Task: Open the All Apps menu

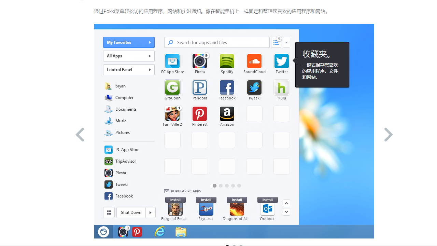Action: [129, 56]
